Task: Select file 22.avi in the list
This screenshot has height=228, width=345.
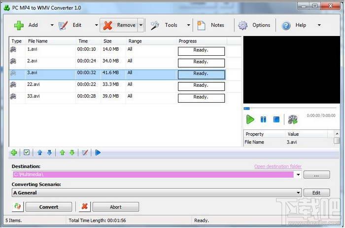Action: tap(34, 84)
